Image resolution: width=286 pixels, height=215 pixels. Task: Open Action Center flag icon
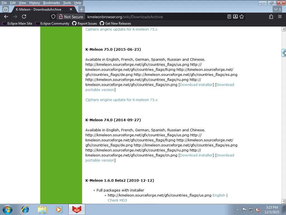pyautogui.click(x=244, y=210)
